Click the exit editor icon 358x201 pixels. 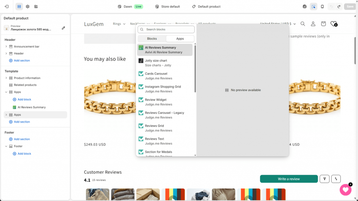point(7,7)
